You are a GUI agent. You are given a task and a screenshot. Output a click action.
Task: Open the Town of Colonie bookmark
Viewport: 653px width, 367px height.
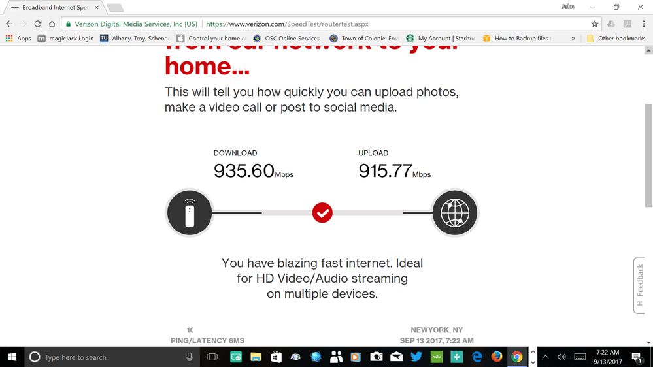tap(364, 39)
